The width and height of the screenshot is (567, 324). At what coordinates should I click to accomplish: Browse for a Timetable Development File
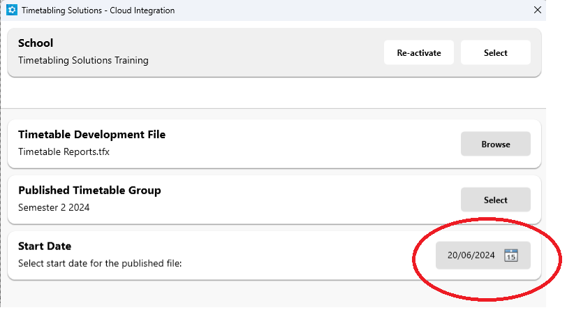tap(495, 144)
